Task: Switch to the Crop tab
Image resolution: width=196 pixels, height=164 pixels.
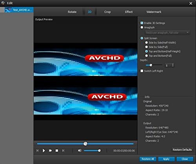Action: (107, 12)
